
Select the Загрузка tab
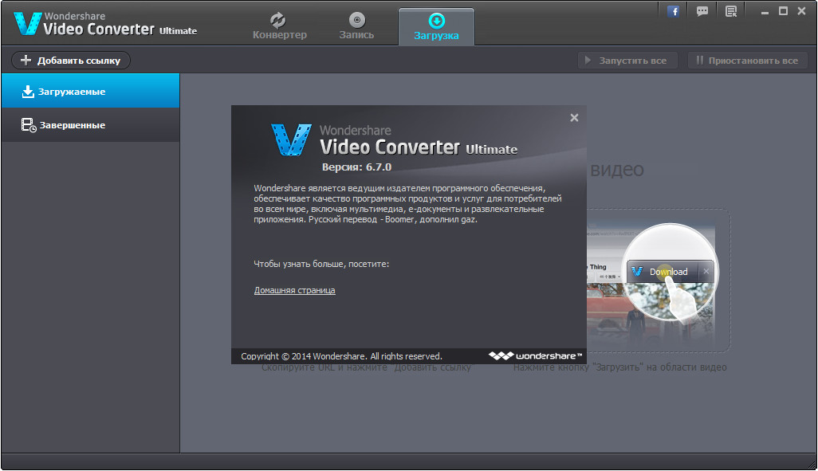(436, 26)
